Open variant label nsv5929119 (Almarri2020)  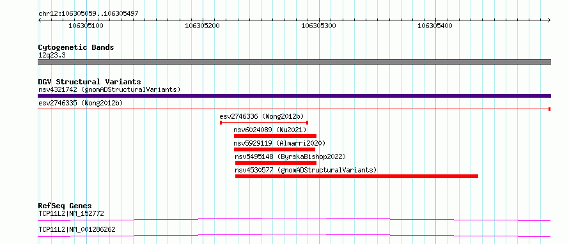click(280, 143)
